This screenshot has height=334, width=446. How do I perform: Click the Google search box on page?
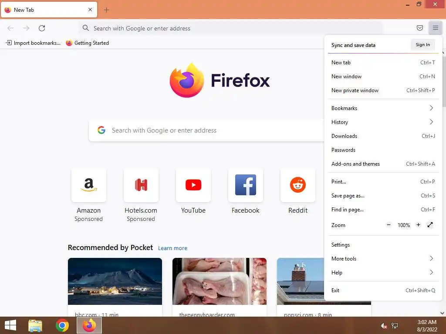tap(206, 130)
